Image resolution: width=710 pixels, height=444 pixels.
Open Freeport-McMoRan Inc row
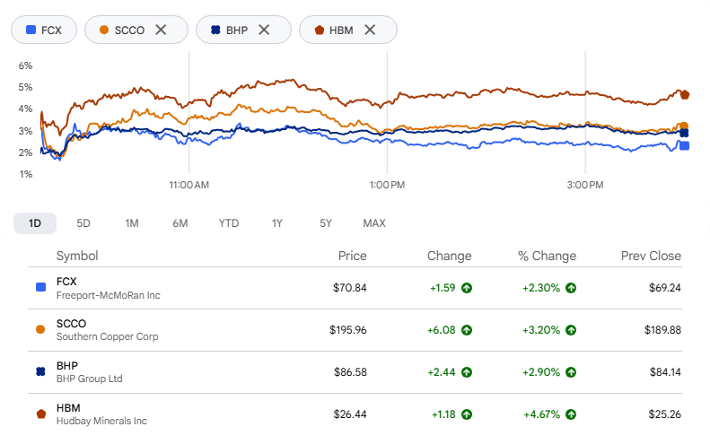coord(355,288)
